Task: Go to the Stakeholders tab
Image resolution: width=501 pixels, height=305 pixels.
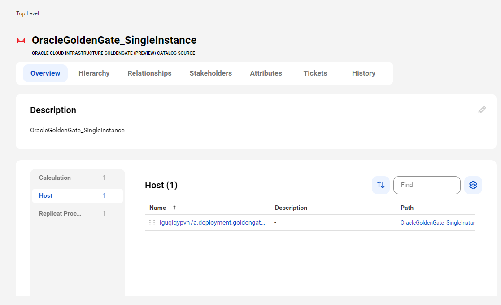Action: pos(210,73)
